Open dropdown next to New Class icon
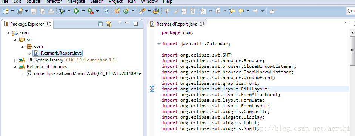 click(x=133, y=11)
